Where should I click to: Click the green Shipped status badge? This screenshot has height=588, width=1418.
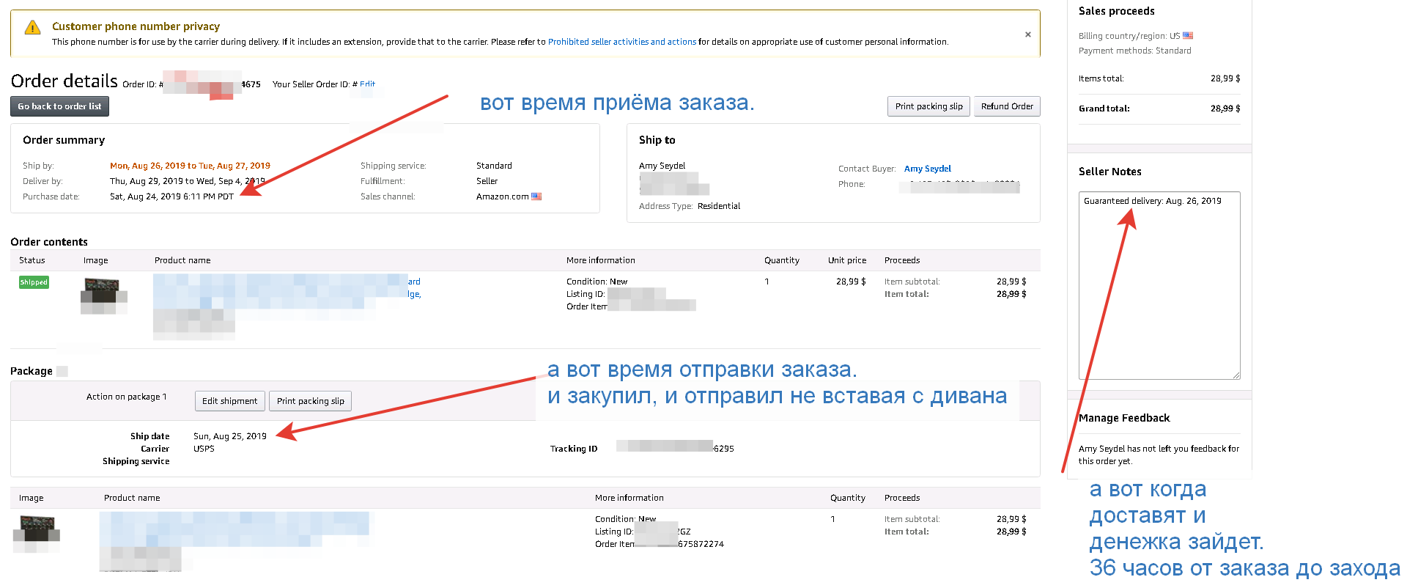(34, 282)
